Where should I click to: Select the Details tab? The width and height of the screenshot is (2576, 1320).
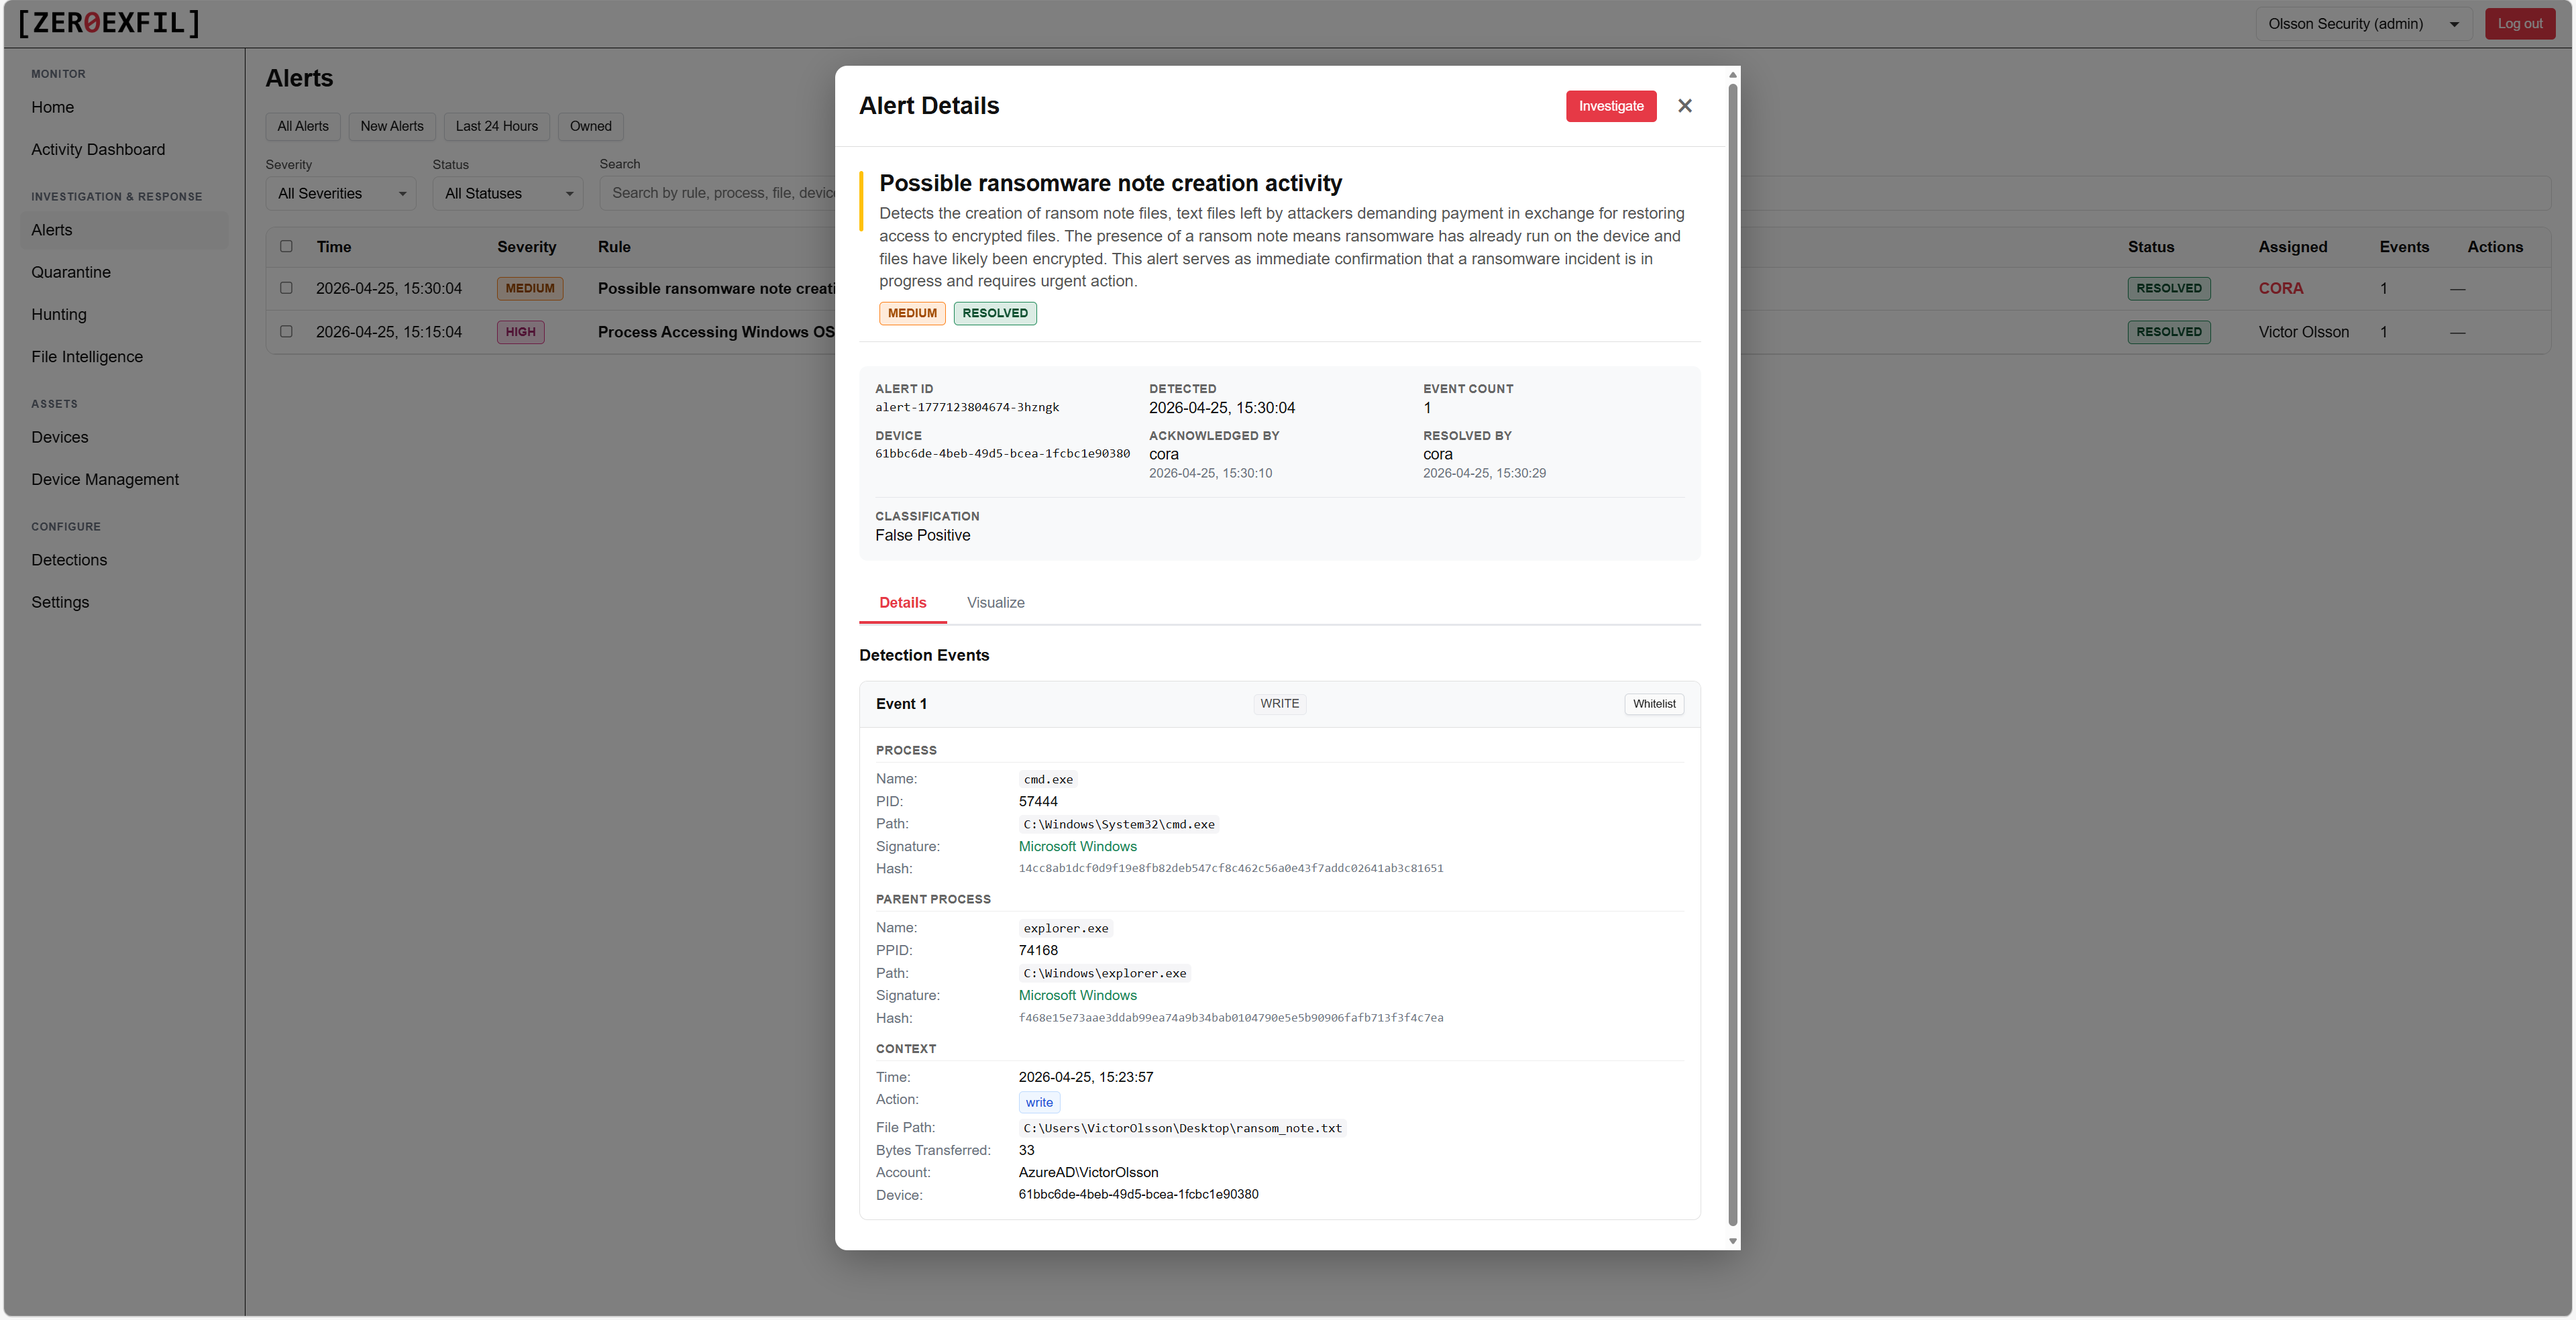point(902,602)
